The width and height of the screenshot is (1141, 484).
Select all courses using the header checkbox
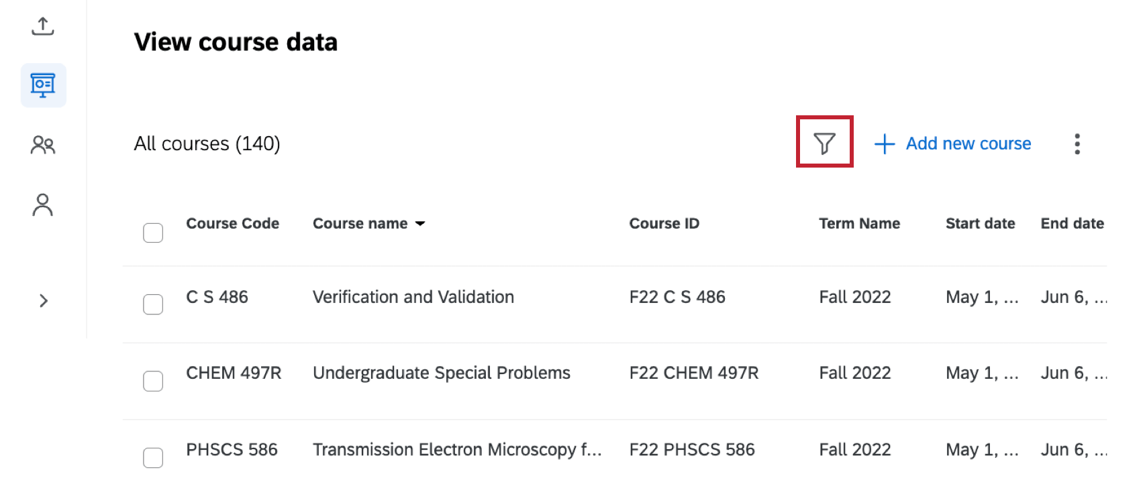point(153,232)
